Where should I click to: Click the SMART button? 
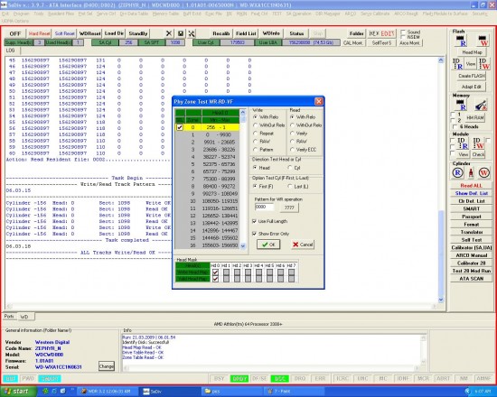[x=471, y=208]
